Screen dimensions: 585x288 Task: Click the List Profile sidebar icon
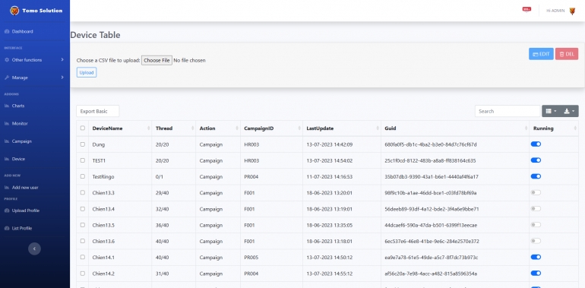click(7, 228)
